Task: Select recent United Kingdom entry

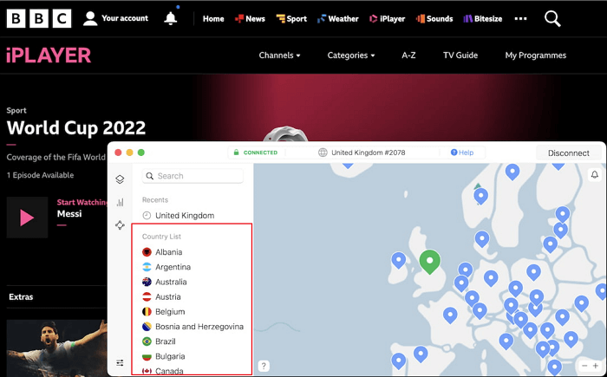Action: [185, 216]
